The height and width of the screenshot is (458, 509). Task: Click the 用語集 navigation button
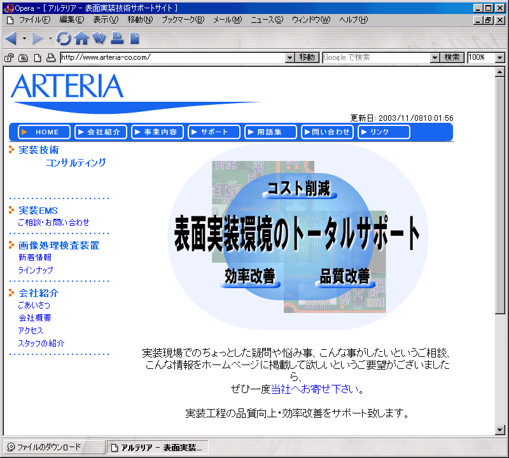click(x=270, y=132)
